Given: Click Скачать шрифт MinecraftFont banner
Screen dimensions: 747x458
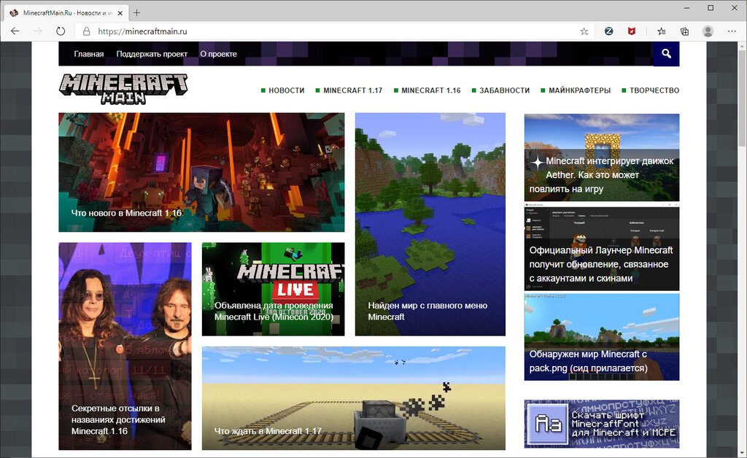Looking at the screenshot, I should pos(602,424).
